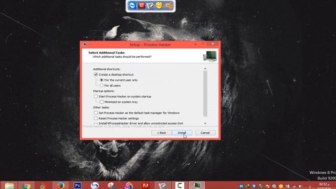Select For the current user only
The image size is (336, 189).
(x=101, y=80)
